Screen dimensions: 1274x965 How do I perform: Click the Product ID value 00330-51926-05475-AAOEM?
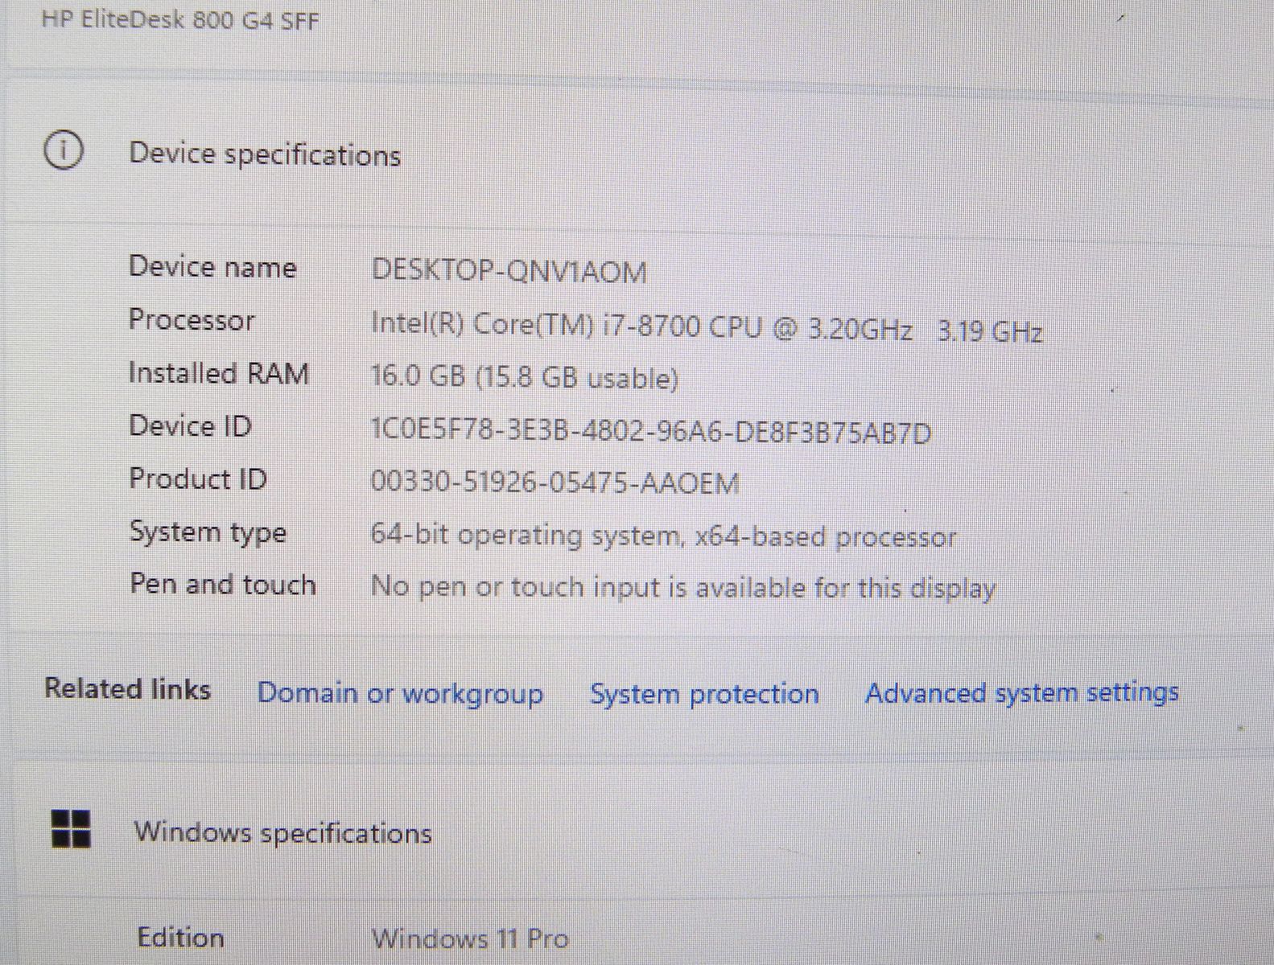click(555, 482)
